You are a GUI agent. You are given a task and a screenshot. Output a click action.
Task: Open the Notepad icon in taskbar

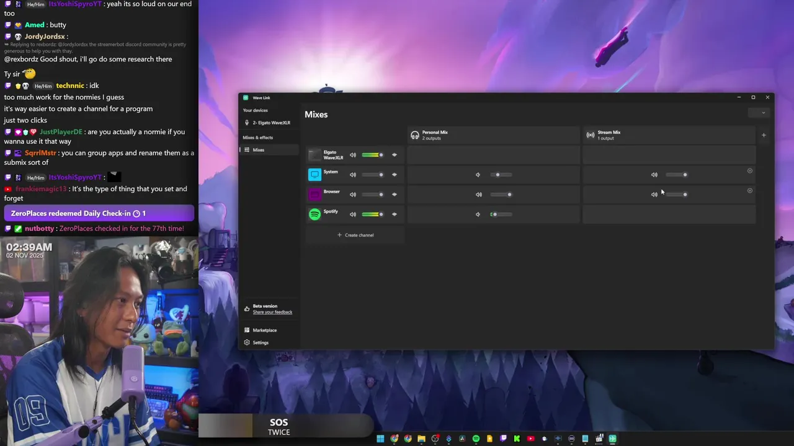pos(585,439)
